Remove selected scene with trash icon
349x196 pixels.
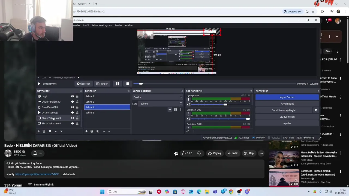(92, 131)
